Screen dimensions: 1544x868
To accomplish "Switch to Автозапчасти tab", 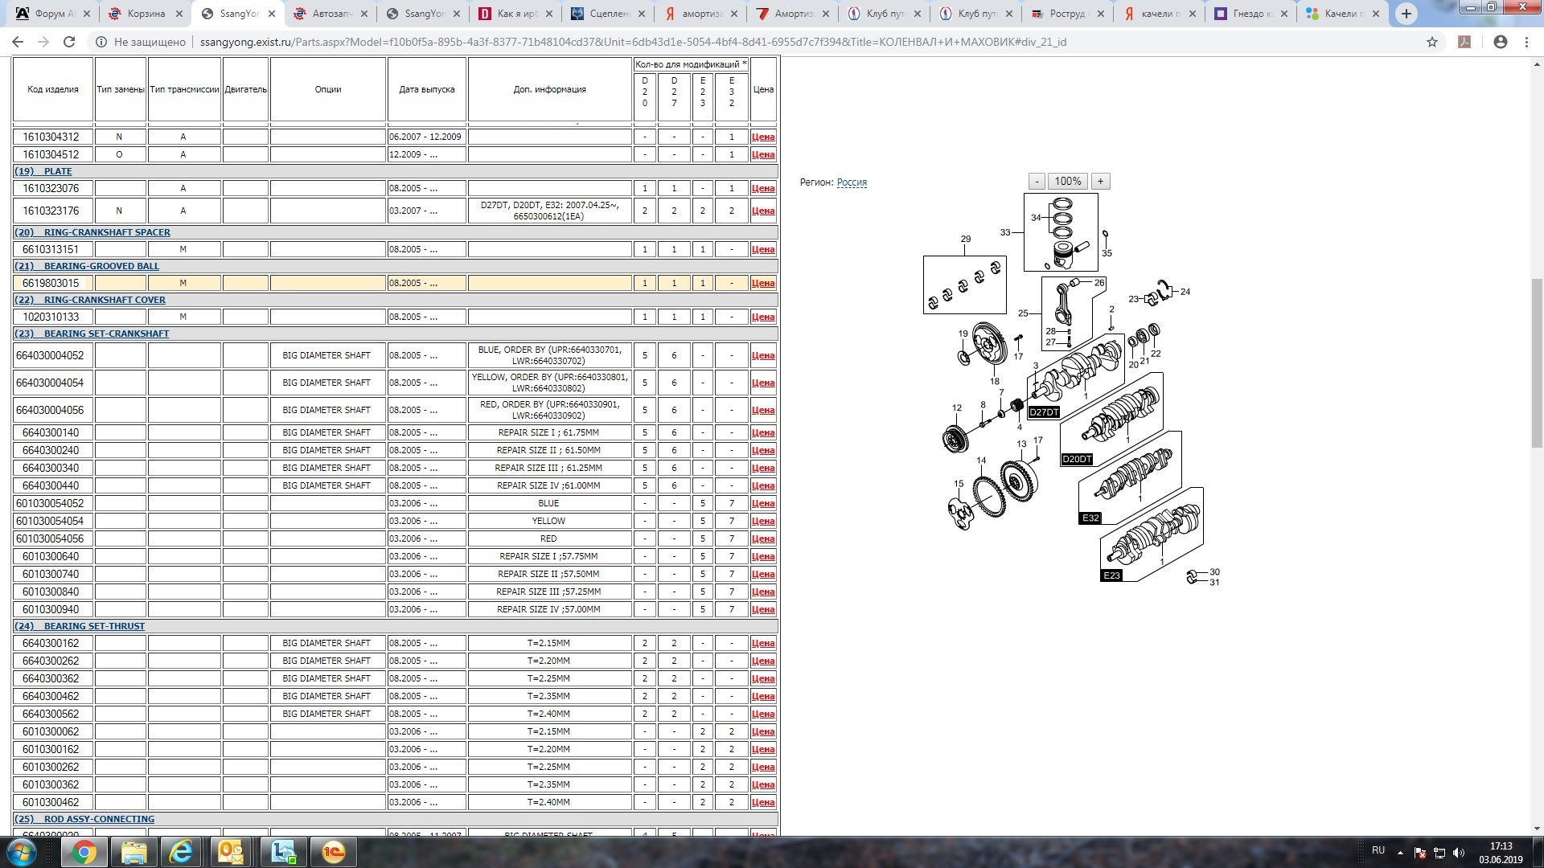I will point(330,14).
